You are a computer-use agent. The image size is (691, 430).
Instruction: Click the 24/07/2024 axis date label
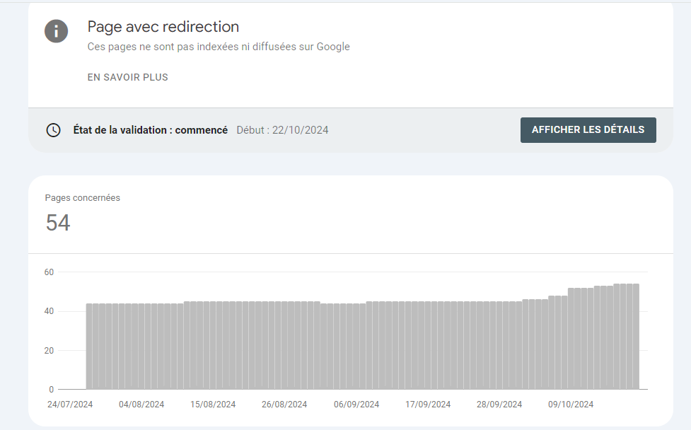pyautogui.click(x=70, y=405)
